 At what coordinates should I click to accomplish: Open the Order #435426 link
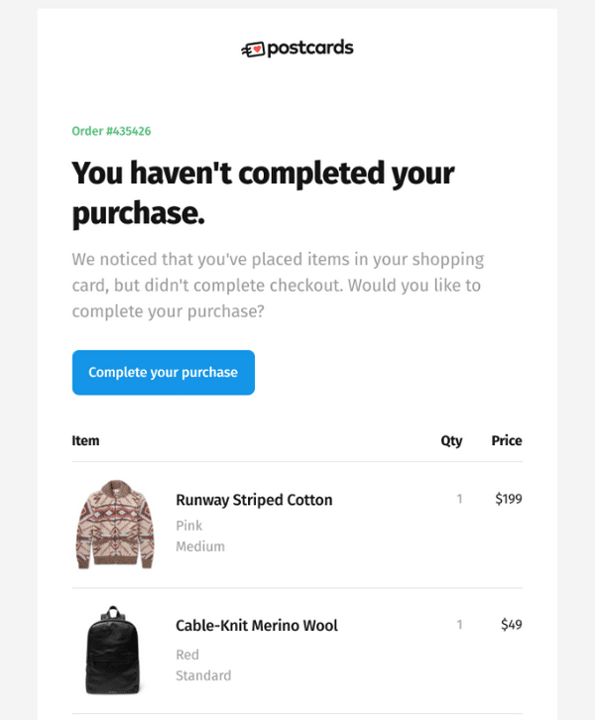click(x=111, y=131)
